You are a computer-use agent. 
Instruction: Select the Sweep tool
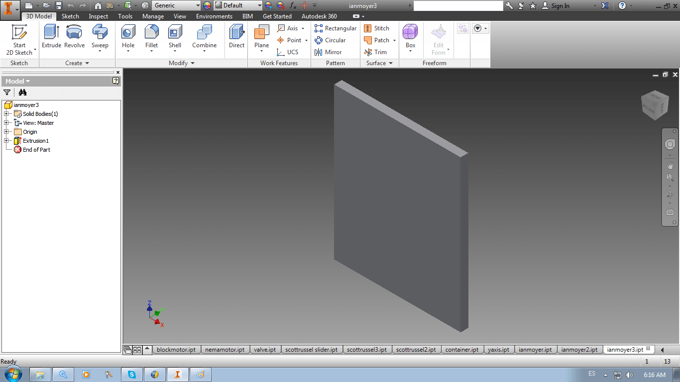[x=100, y=39]
